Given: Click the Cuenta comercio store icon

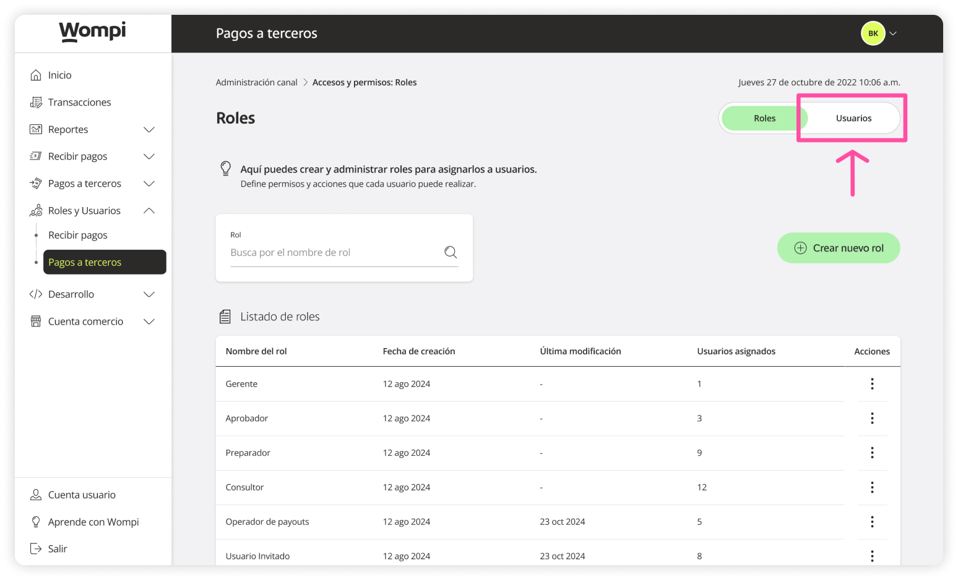Looking at the screenshot, I should (x=37, y=321).
